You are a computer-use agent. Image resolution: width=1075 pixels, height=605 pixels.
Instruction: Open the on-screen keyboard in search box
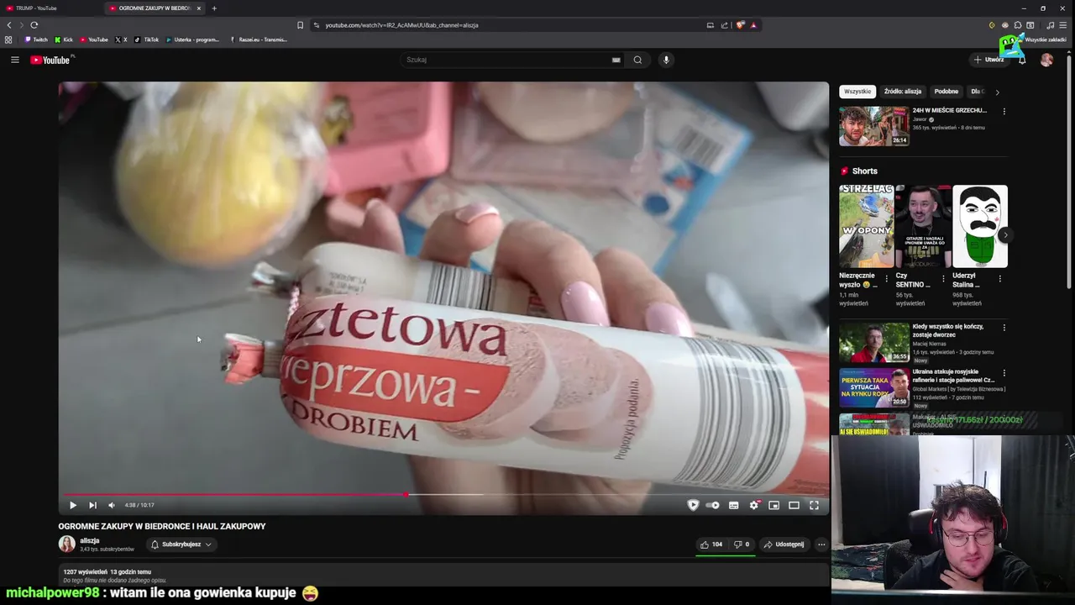616,60
